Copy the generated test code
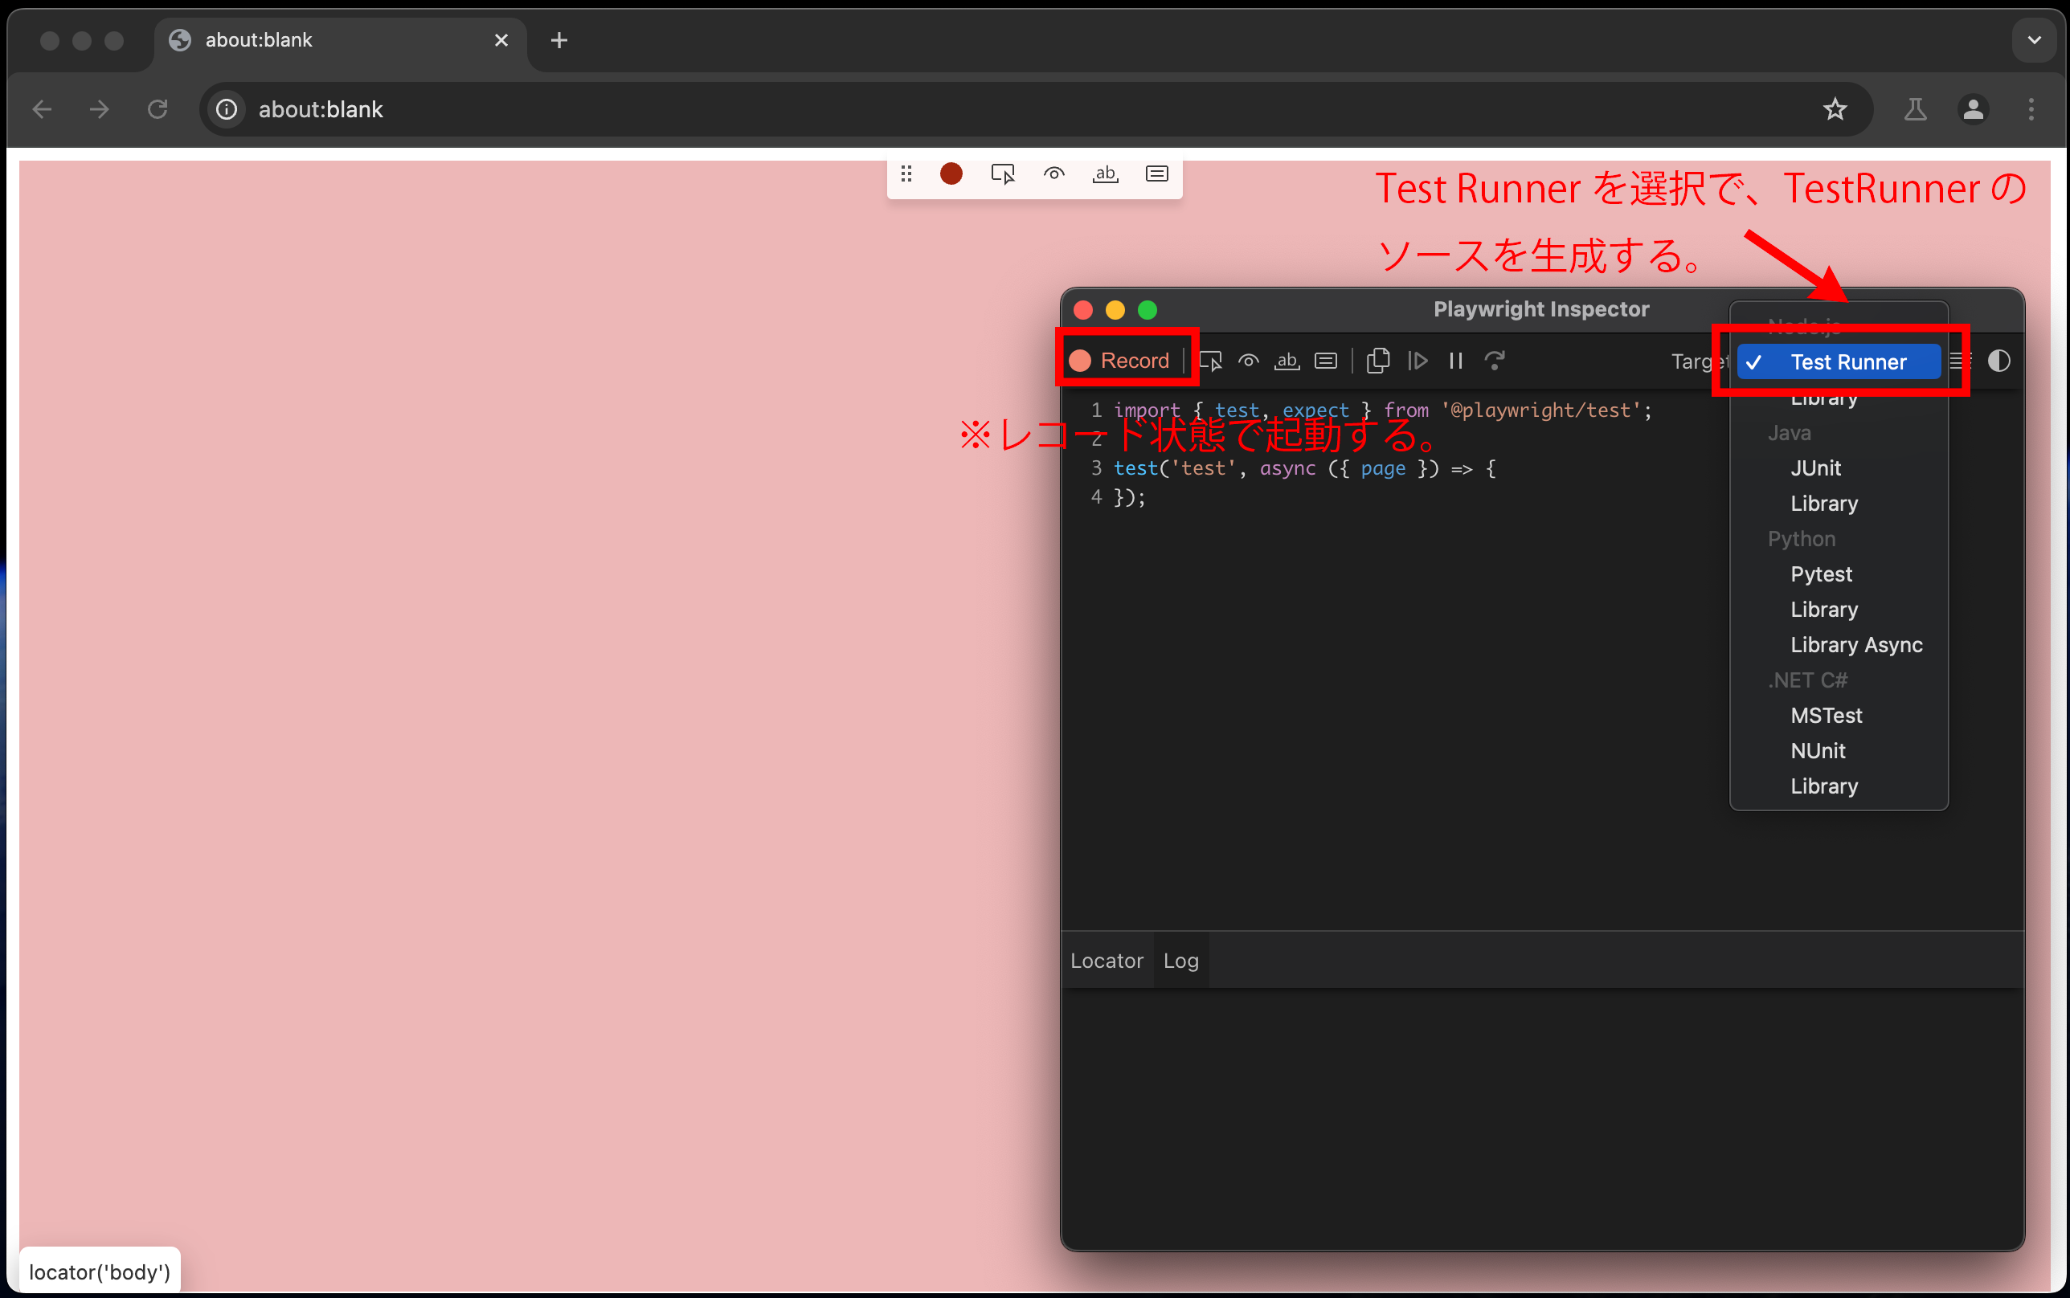This screenshot has height=1298, width=2070. [1377, 361]
